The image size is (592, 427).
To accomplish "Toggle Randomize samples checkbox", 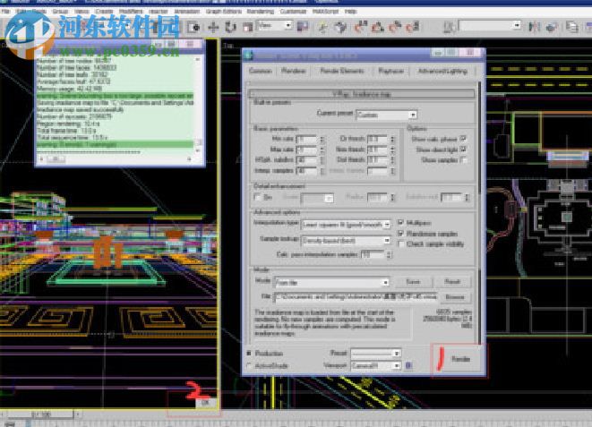I will coord(401,234).
